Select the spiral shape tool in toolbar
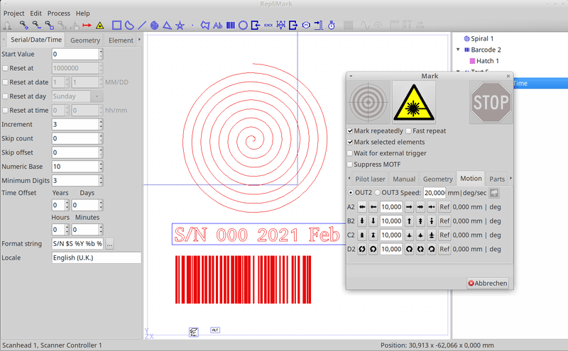The width and height of the screenshot is (568, 351). pos(154,26)
